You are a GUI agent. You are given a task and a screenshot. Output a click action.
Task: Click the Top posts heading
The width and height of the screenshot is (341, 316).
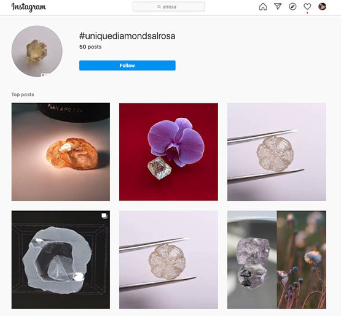click(23, 94)
